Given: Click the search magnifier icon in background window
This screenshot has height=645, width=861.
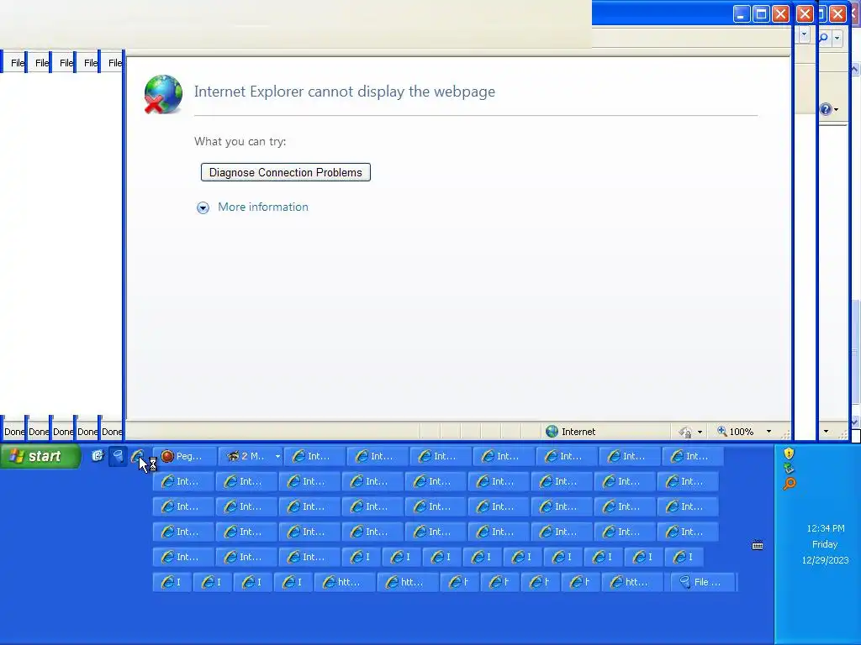Looking at the screenshot, I should [824, 38].
